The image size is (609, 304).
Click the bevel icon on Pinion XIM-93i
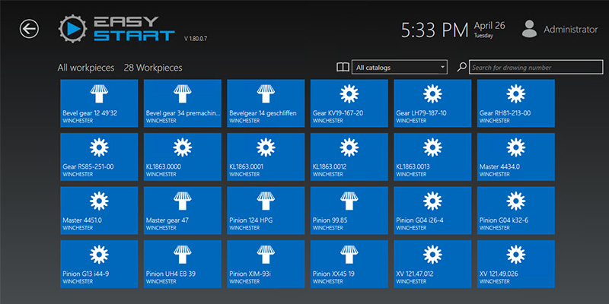click(x=266, y=255)
